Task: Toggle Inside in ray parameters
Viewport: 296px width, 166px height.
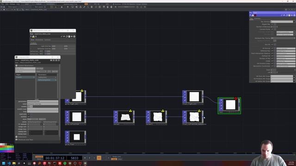Action: point(273,61)
